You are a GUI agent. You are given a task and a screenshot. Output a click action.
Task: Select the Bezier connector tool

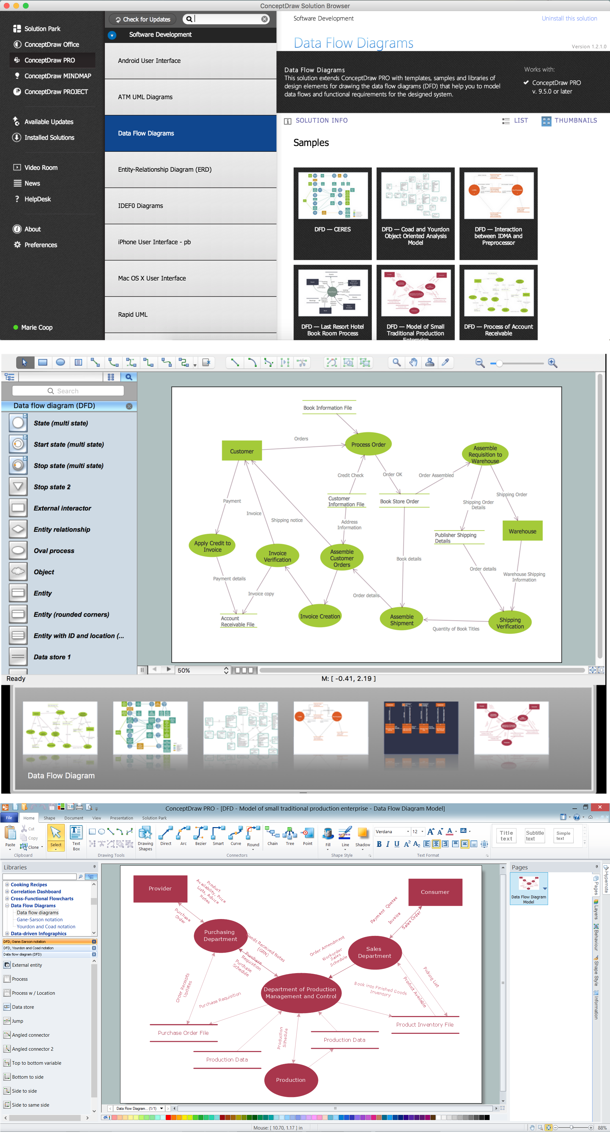click(200, 836)
